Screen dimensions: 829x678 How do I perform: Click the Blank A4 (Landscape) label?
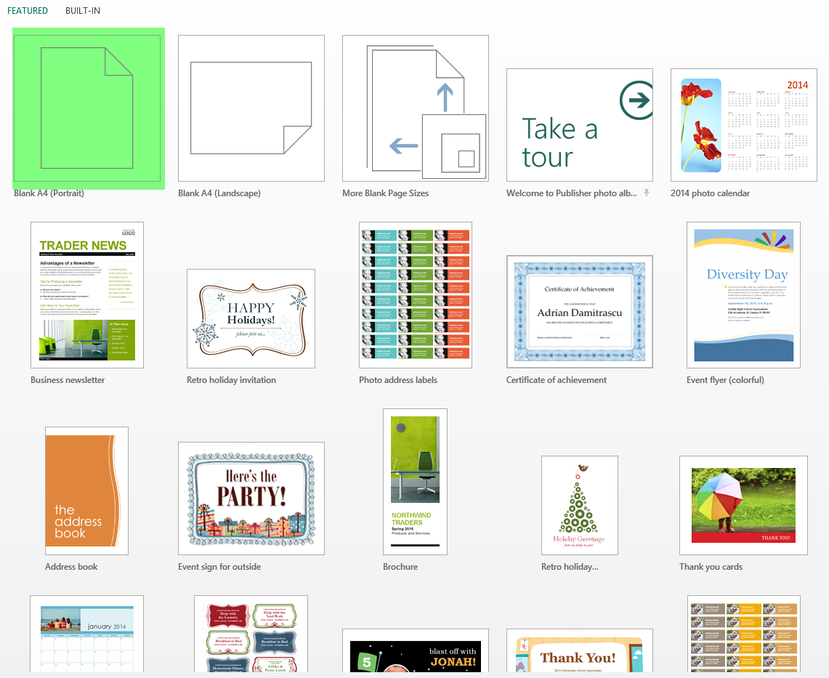(219, 193)
